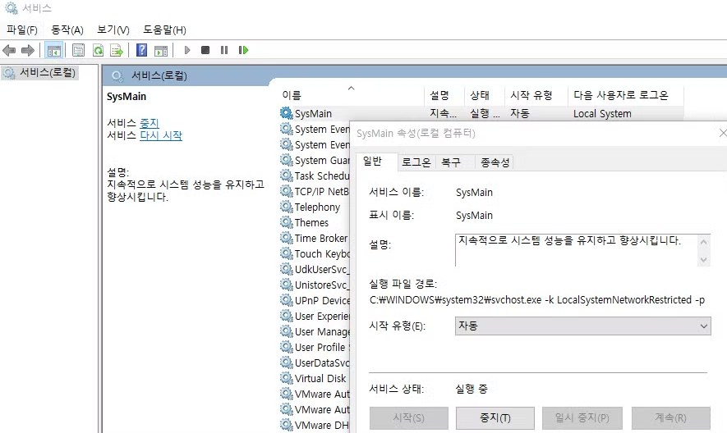Click the Themes service gear icon
The image size is (727, 433).
[287, 222]
